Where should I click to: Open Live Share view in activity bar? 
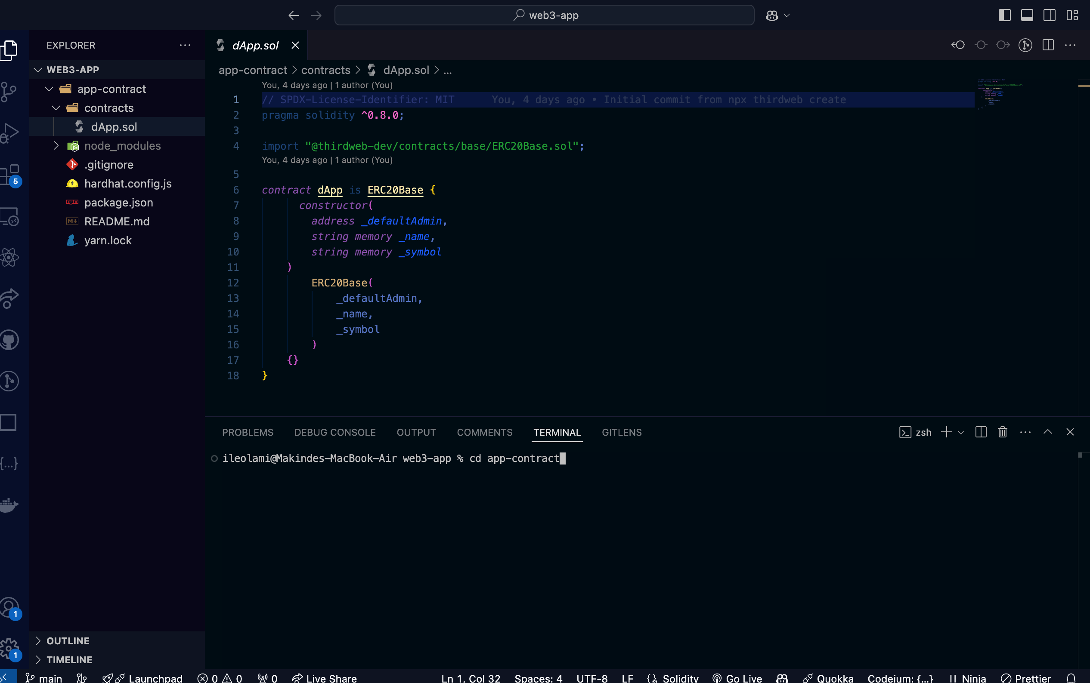click(9, 298)
